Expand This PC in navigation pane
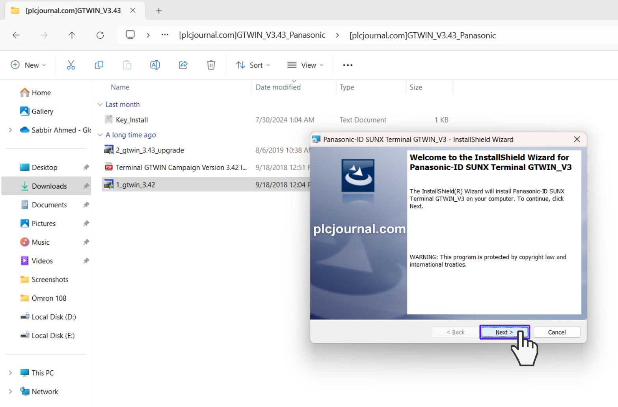The height and width of the screenshot is (407, 618). 10,373
